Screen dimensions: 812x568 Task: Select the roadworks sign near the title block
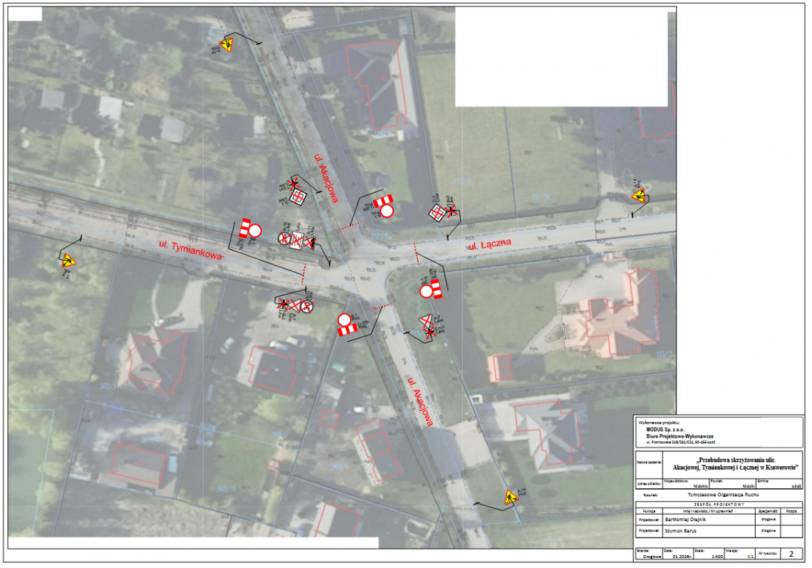511,498
